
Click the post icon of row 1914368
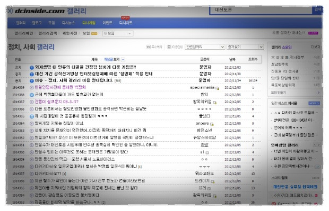click(32, 95)
